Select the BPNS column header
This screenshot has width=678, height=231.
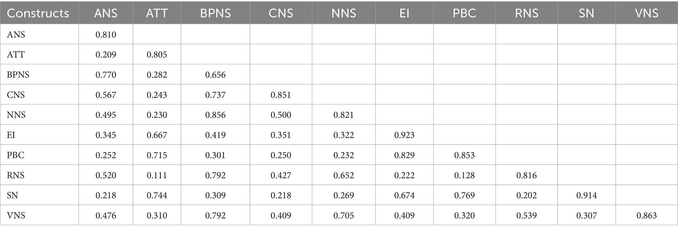pos(215,13)
